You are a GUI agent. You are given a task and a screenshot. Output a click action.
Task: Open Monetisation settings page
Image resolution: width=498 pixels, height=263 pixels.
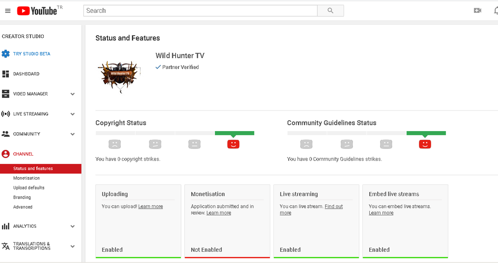pyautogui.click(x=27, y=178)
